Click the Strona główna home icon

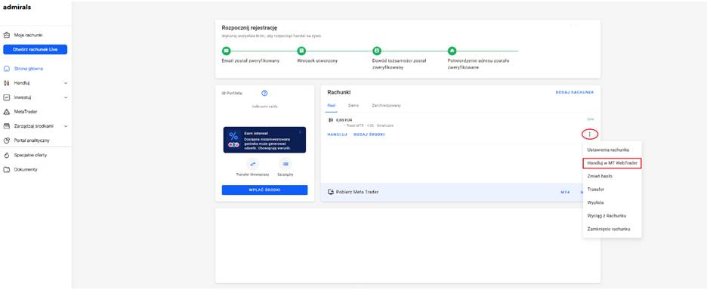pos(6,69)
